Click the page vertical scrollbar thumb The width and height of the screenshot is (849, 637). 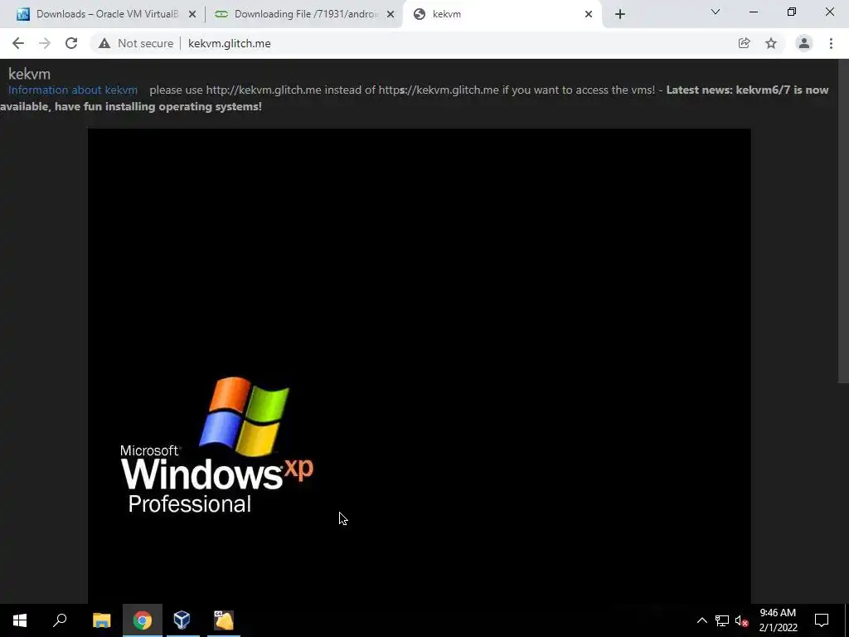843,222
